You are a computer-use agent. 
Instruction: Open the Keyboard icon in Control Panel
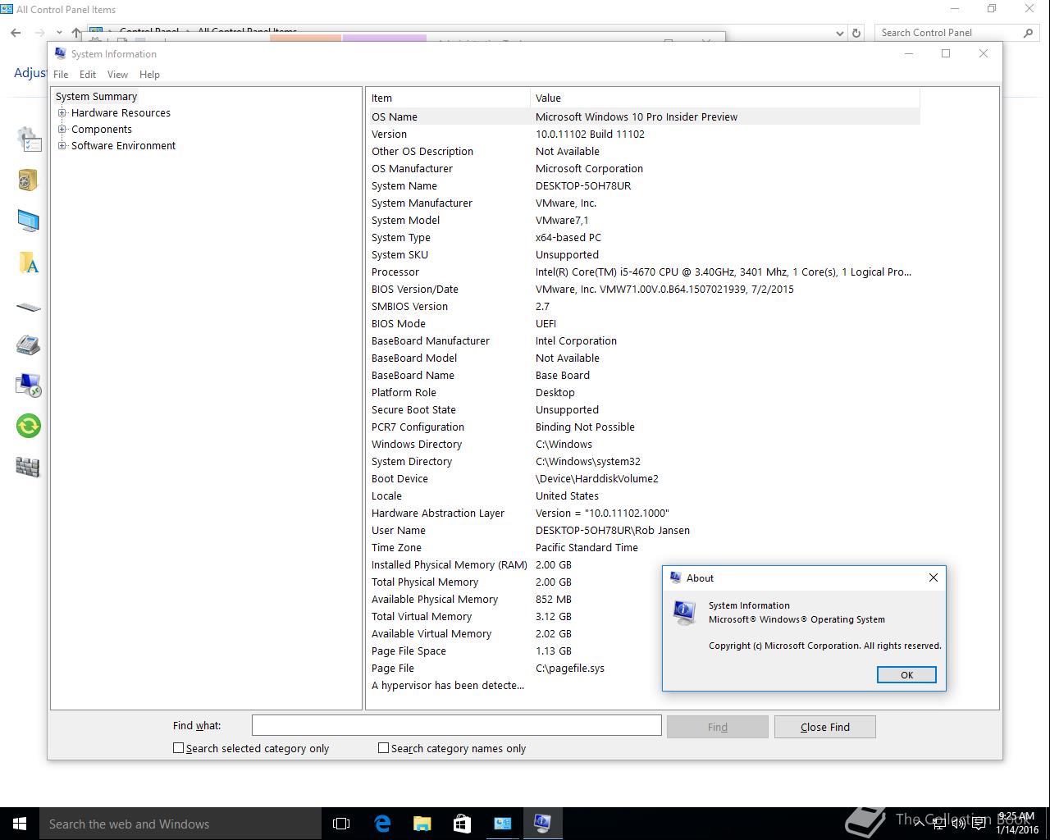(x=28, y=308)
